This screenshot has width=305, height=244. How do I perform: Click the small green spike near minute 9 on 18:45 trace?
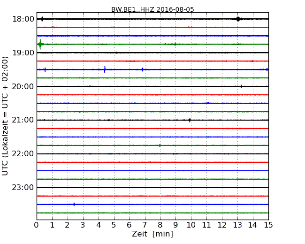175,44
